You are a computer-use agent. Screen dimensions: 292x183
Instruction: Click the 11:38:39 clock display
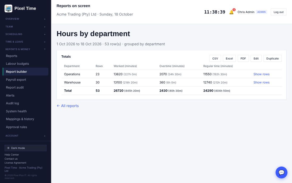click(x=214, y=12)
